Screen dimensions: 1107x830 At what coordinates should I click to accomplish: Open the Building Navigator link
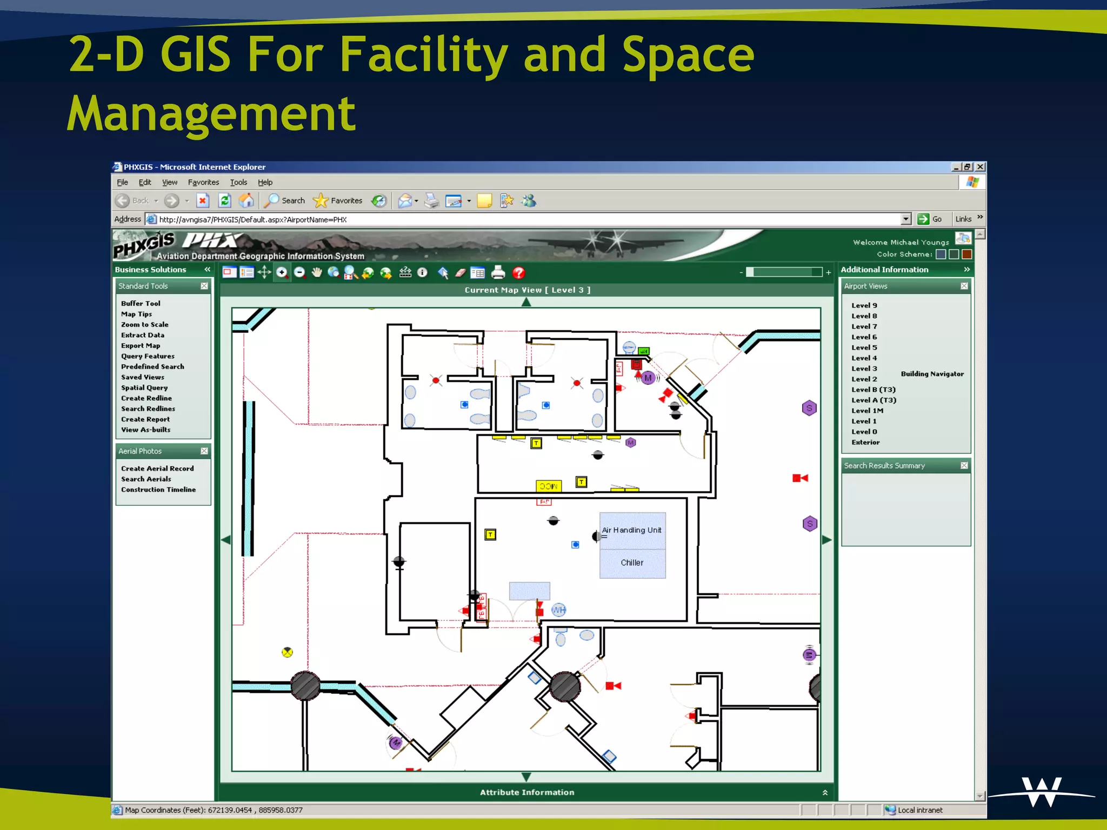[932, 373]
